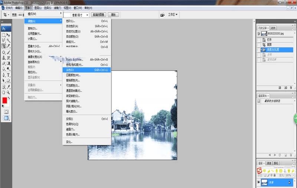Select the Magic Wand tool

(x=8, y=40)
